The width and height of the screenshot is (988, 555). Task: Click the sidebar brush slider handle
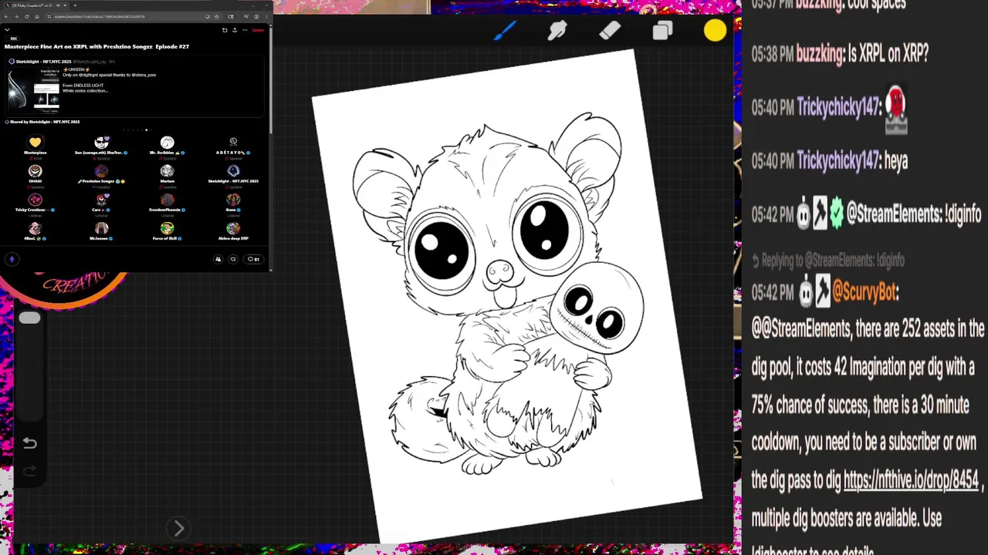[29, 318]
